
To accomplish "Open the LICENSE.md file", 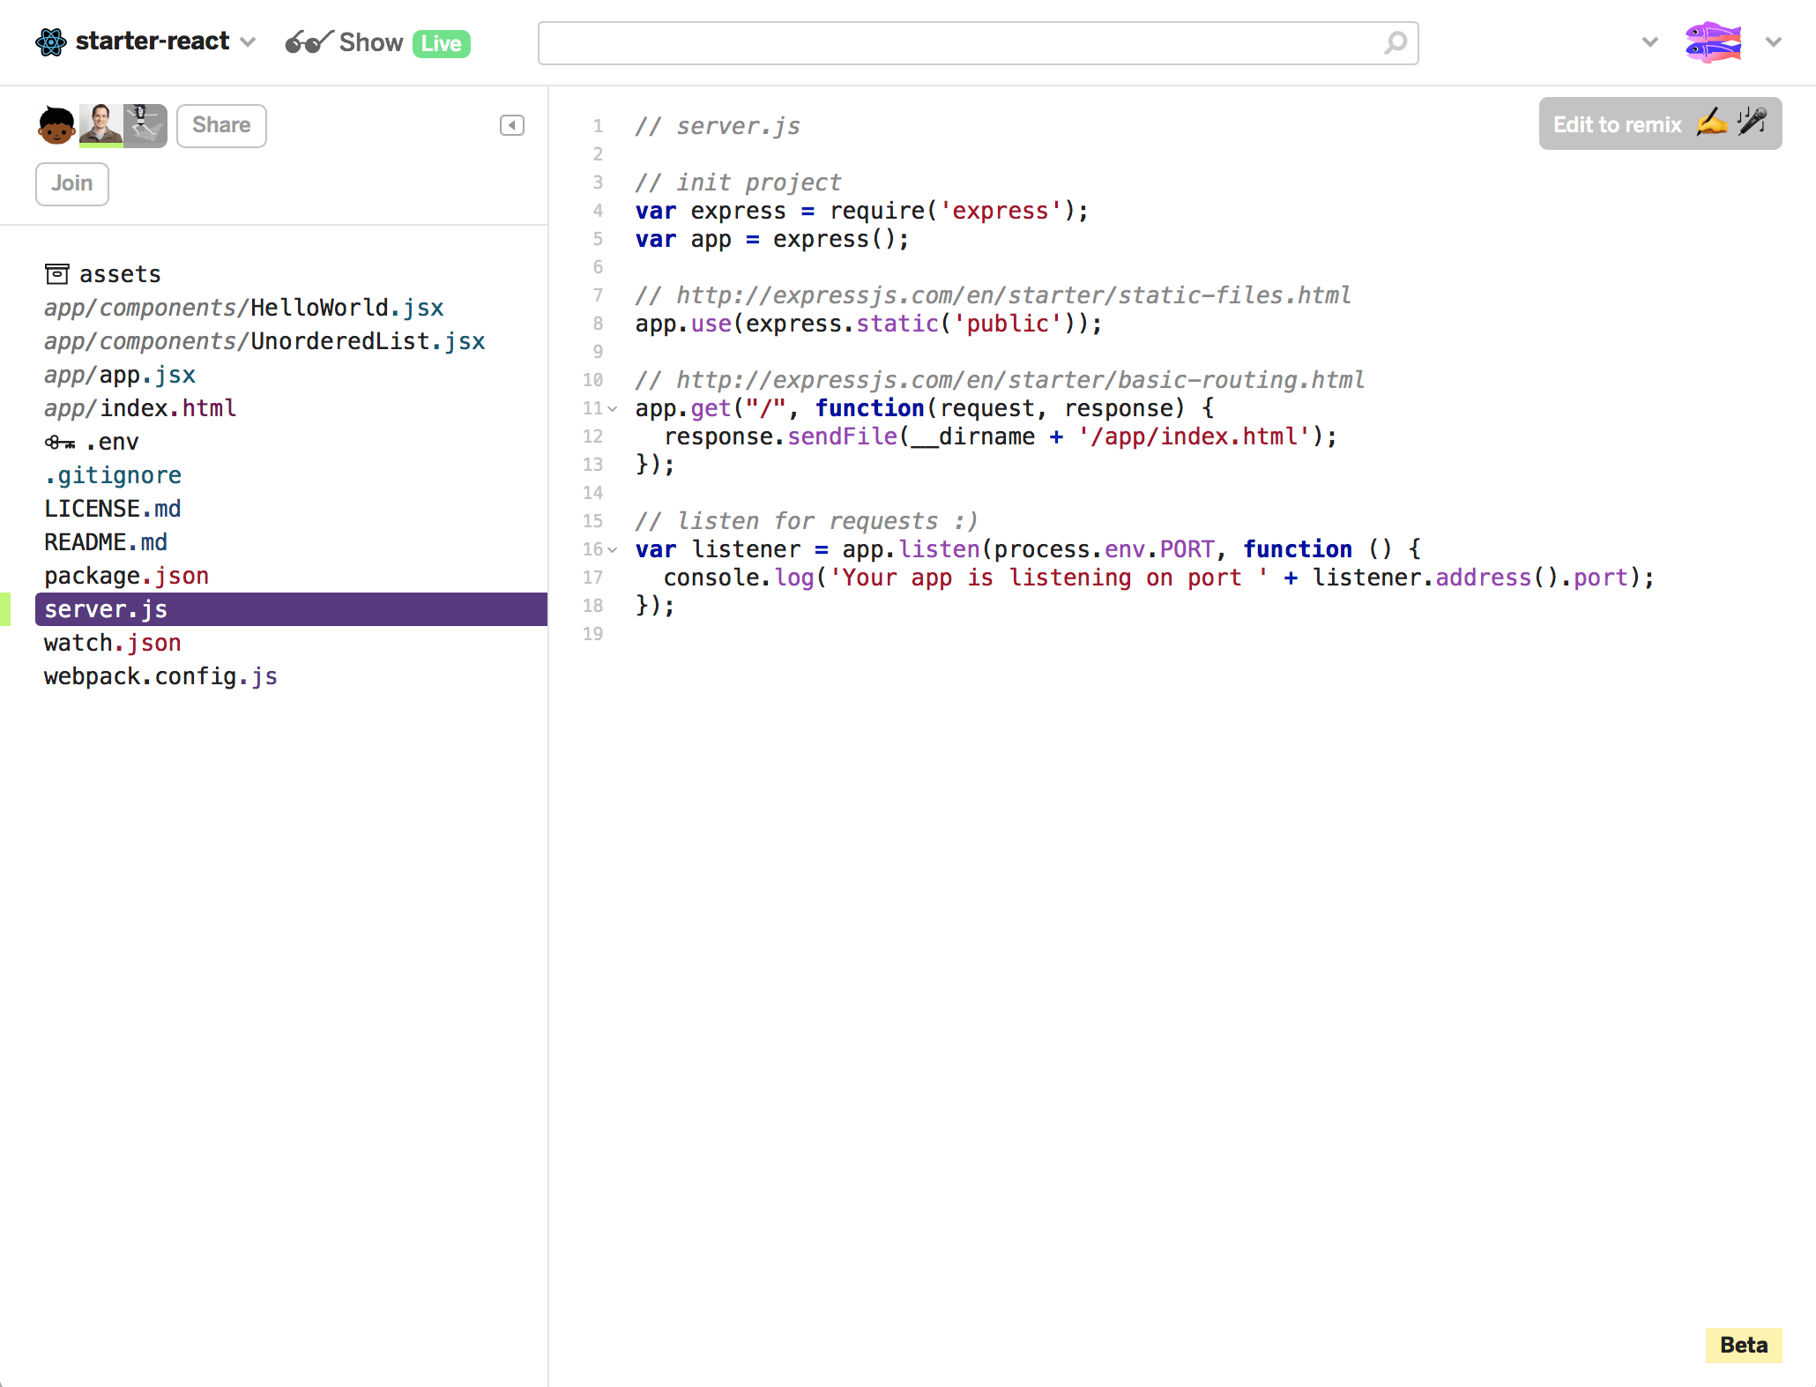I will pyautogui.click(x=113, y=509).
